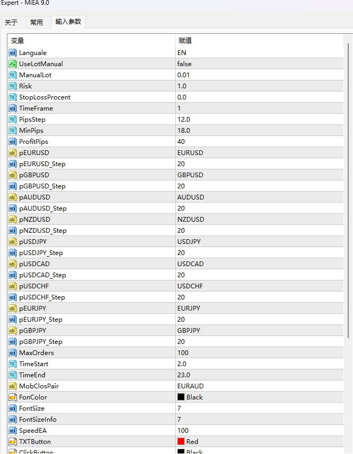The width and height of the screenshot is (353, 454).
Task: Click the double icon beside MinPips
Action: coord(13,131)
